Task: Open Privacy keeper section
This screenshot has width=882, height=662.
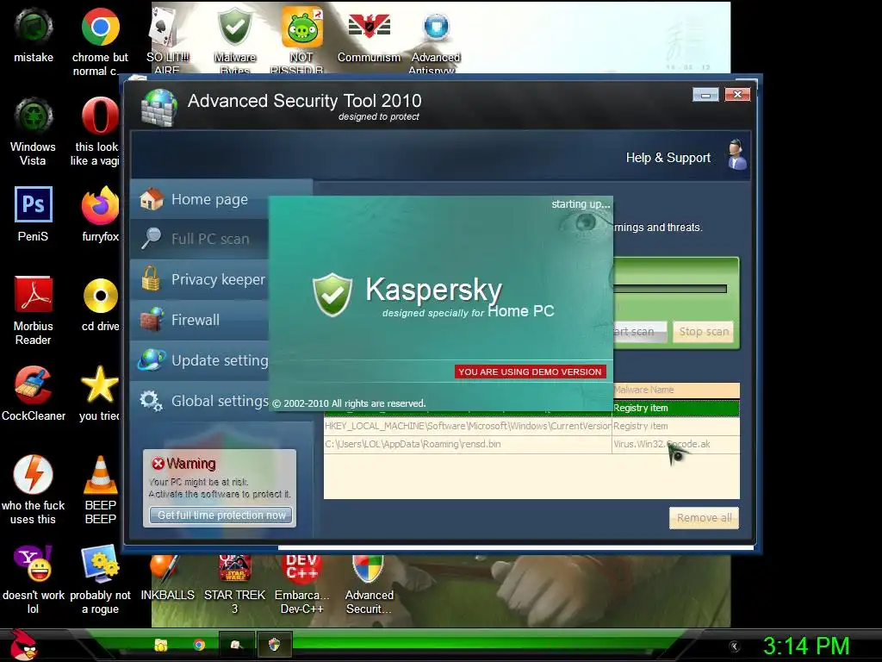Action: point(199,279)
